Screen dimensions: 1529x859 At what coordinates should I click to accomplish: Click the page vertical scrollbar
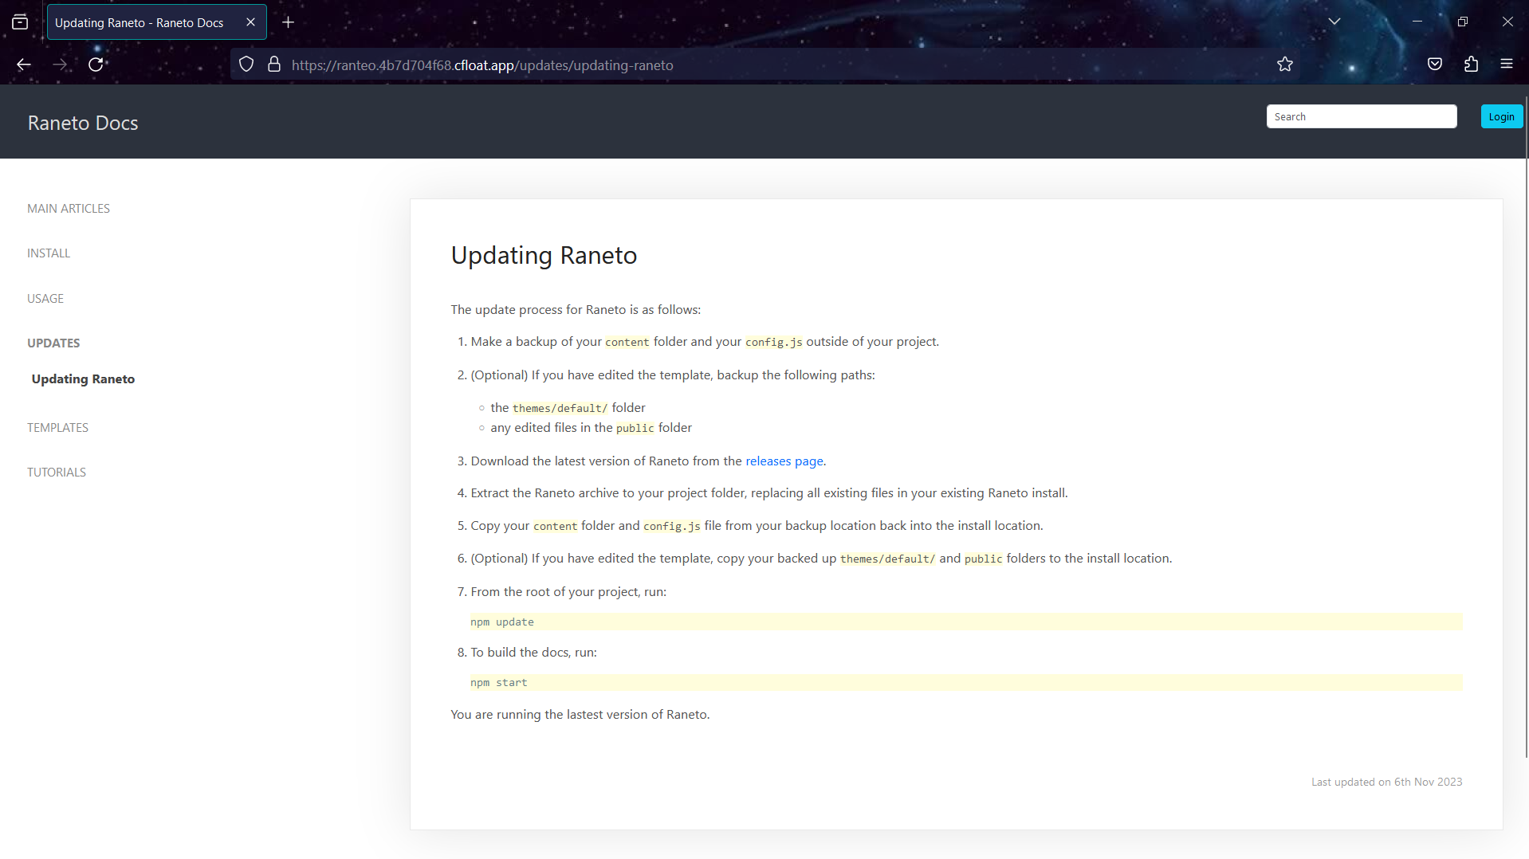(1526, 426)
